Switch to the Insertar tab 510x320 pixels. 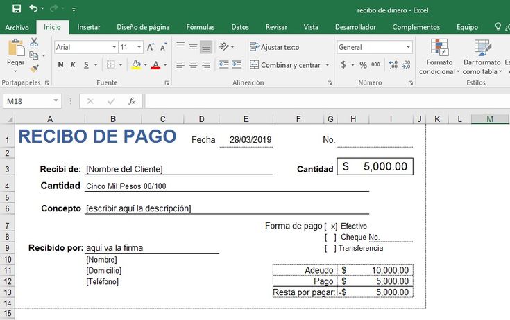coord(89,27)
